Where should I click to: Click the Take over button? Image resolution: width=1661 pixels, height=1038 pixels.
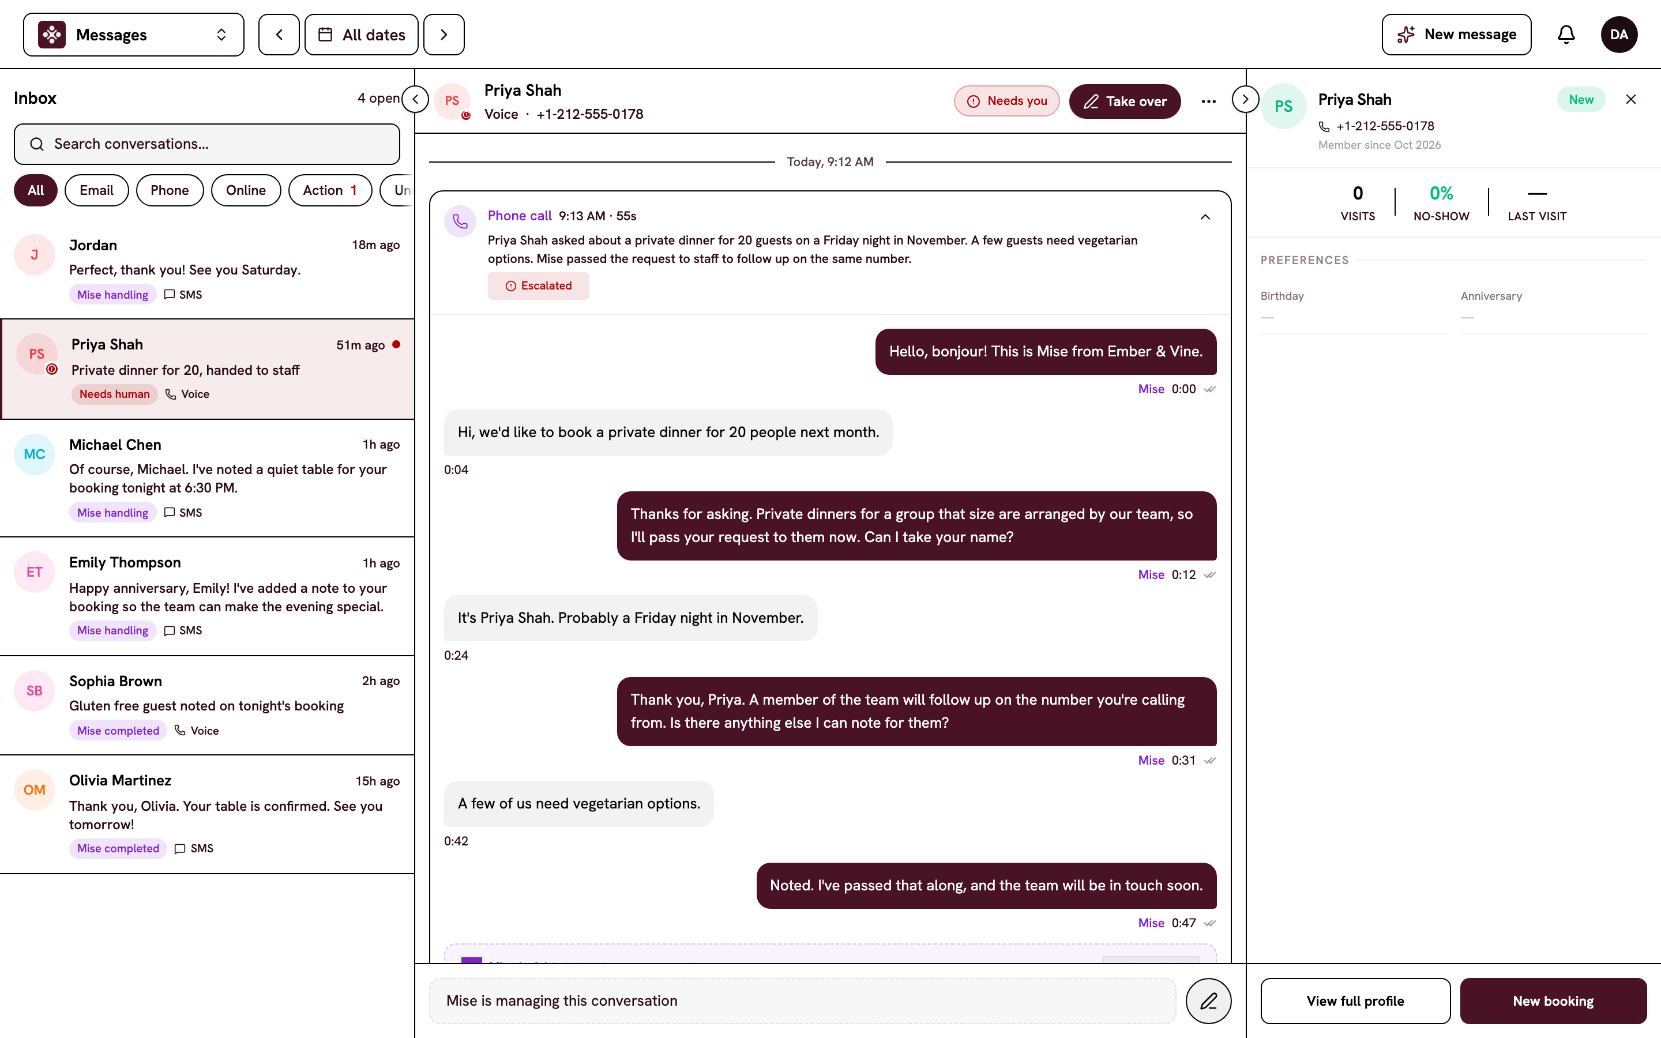[1125, 101]
